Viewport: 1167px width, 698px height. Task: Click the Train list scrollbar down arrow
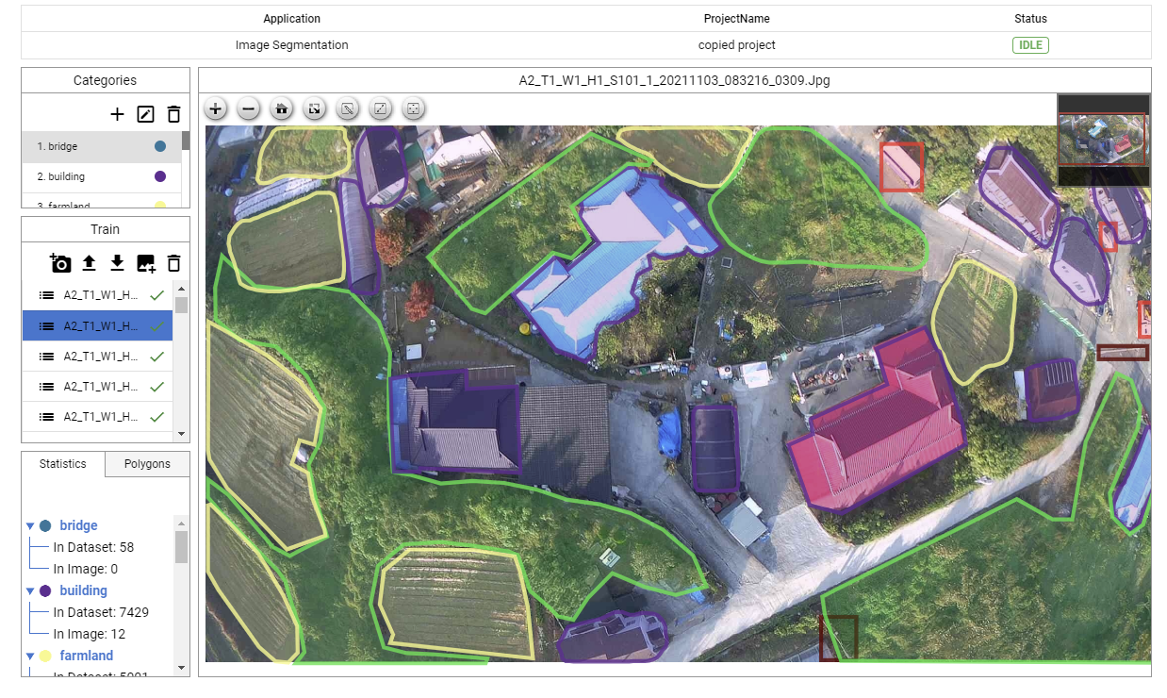[x=182, y=434]
